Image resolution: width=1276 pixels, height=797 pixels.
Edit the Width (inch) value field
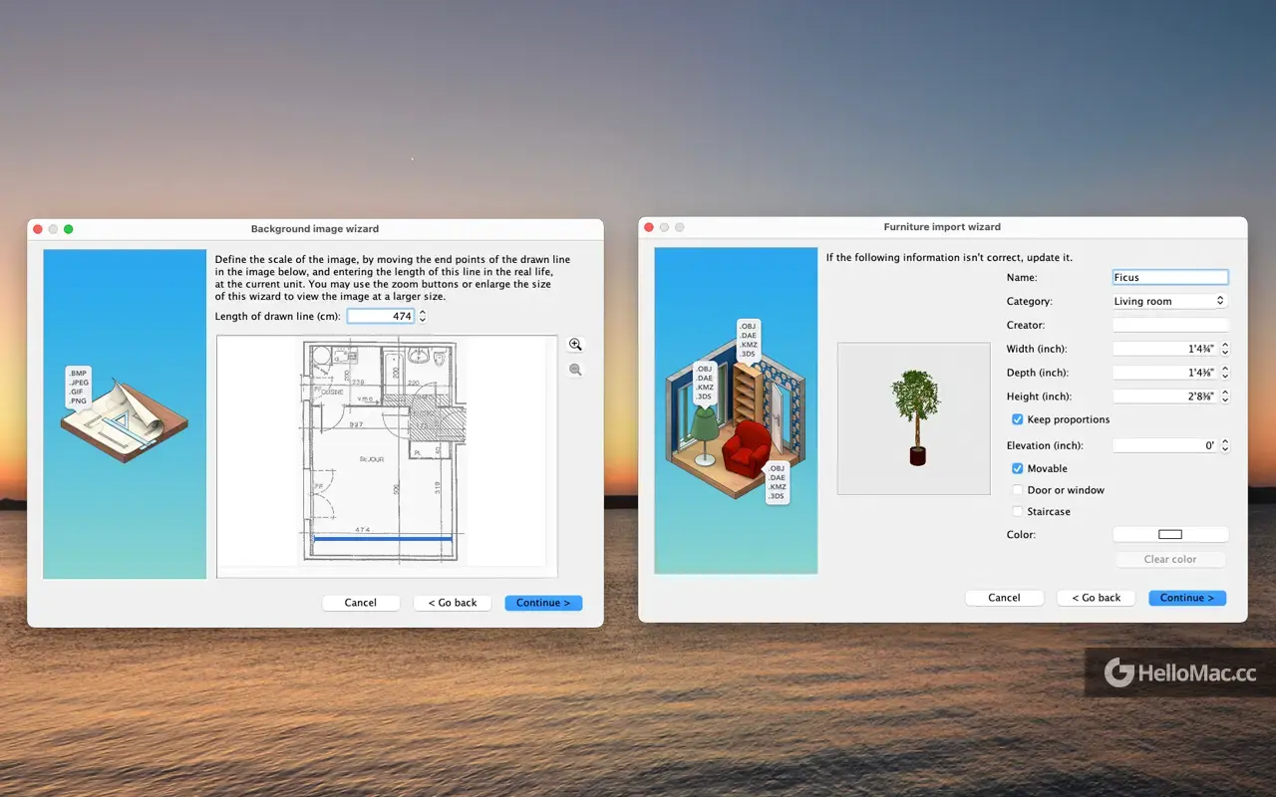1165,349
